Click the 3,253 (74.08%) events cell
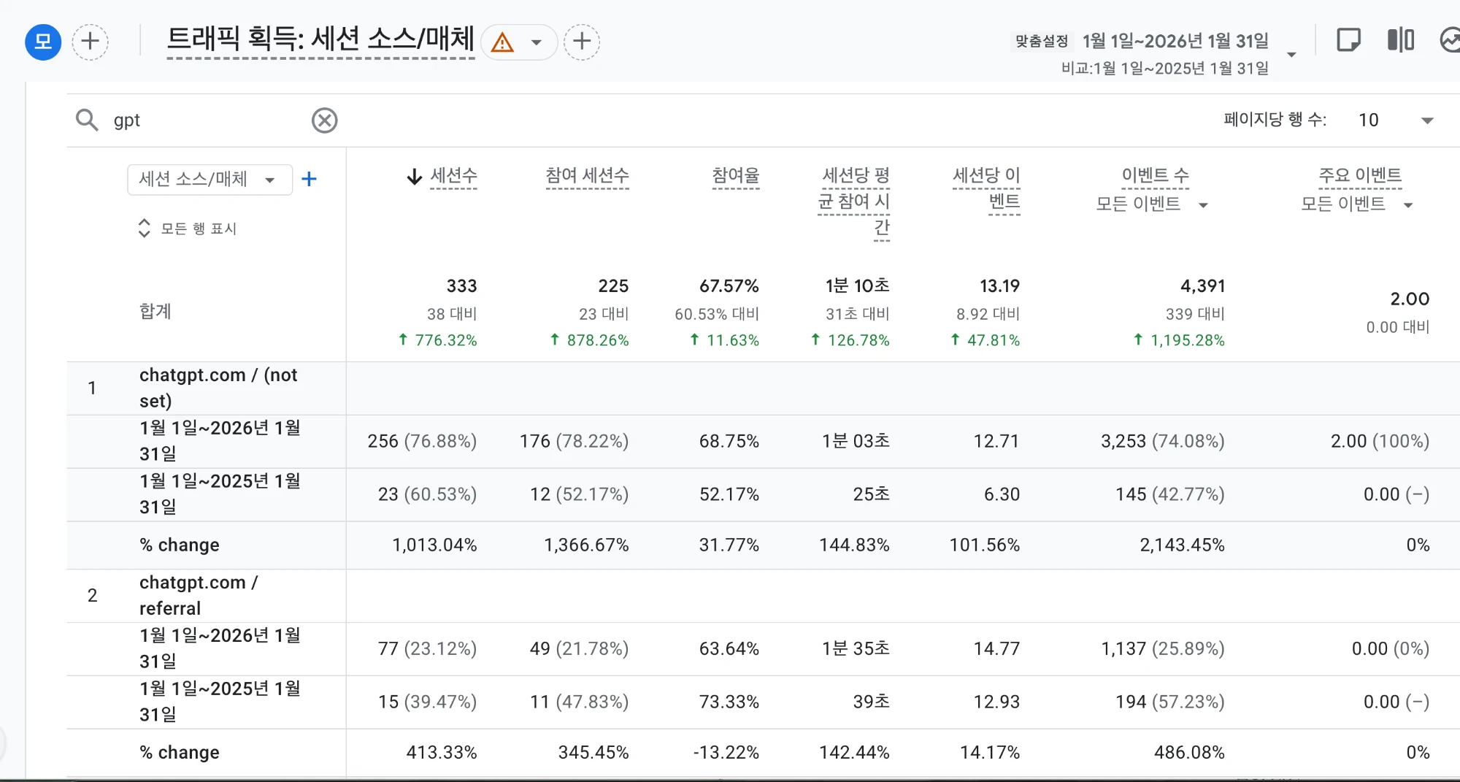 tap(1163, 441)
